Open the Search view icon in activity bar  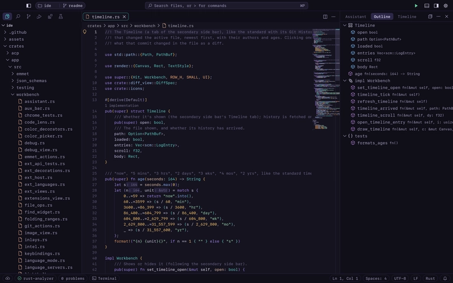[x=18, y=16]
